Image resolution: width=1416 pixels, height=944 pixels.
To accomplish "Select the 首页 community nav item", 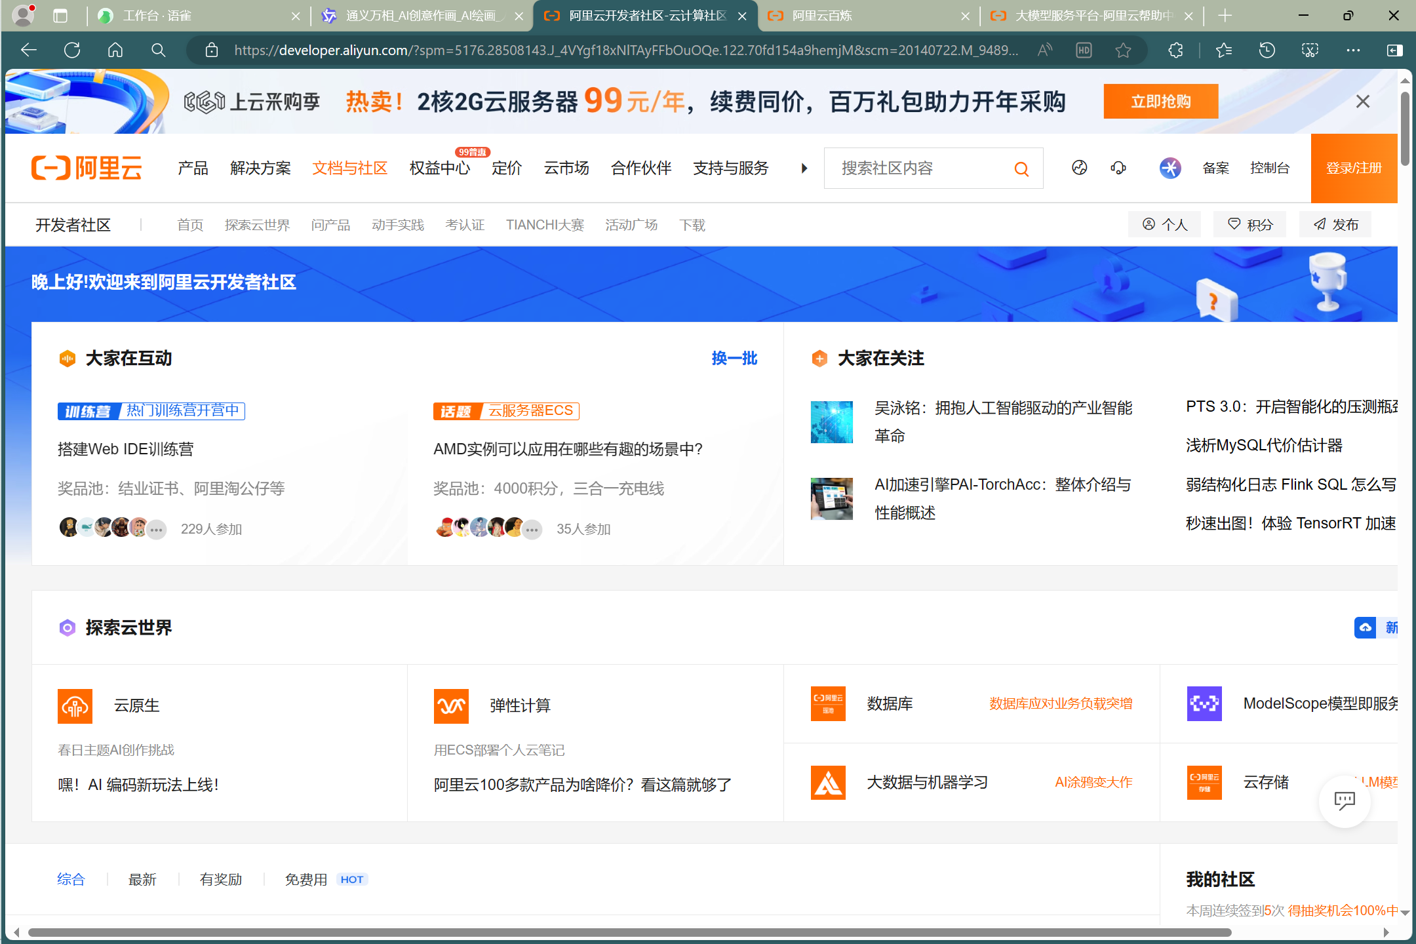I will pos(190,225).
